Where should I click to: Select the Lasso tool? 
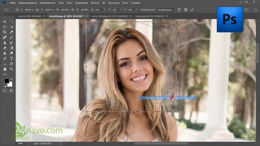[x=4, y=27]
